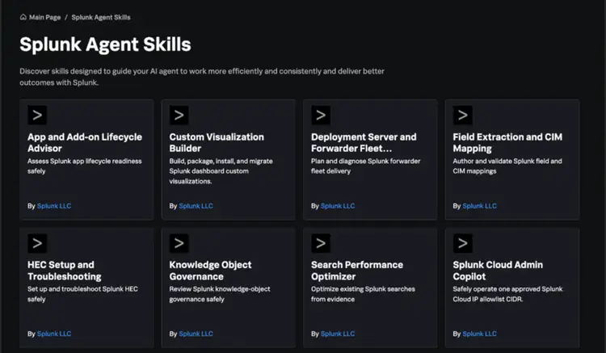Open Splunk Cloud Admin Copilot title
Screen dimensions: 606x353
point(498,271)
